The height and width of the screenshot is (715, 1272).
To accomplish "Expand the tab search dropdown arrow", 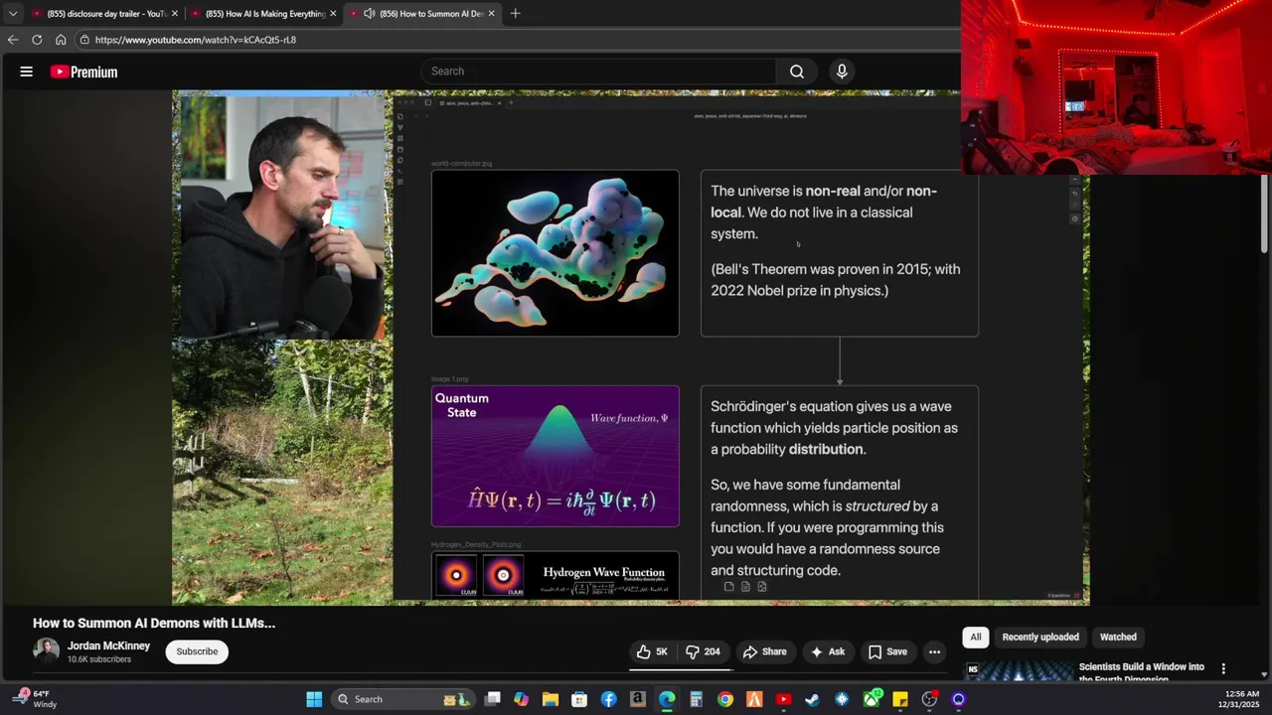I will point(12,14).
